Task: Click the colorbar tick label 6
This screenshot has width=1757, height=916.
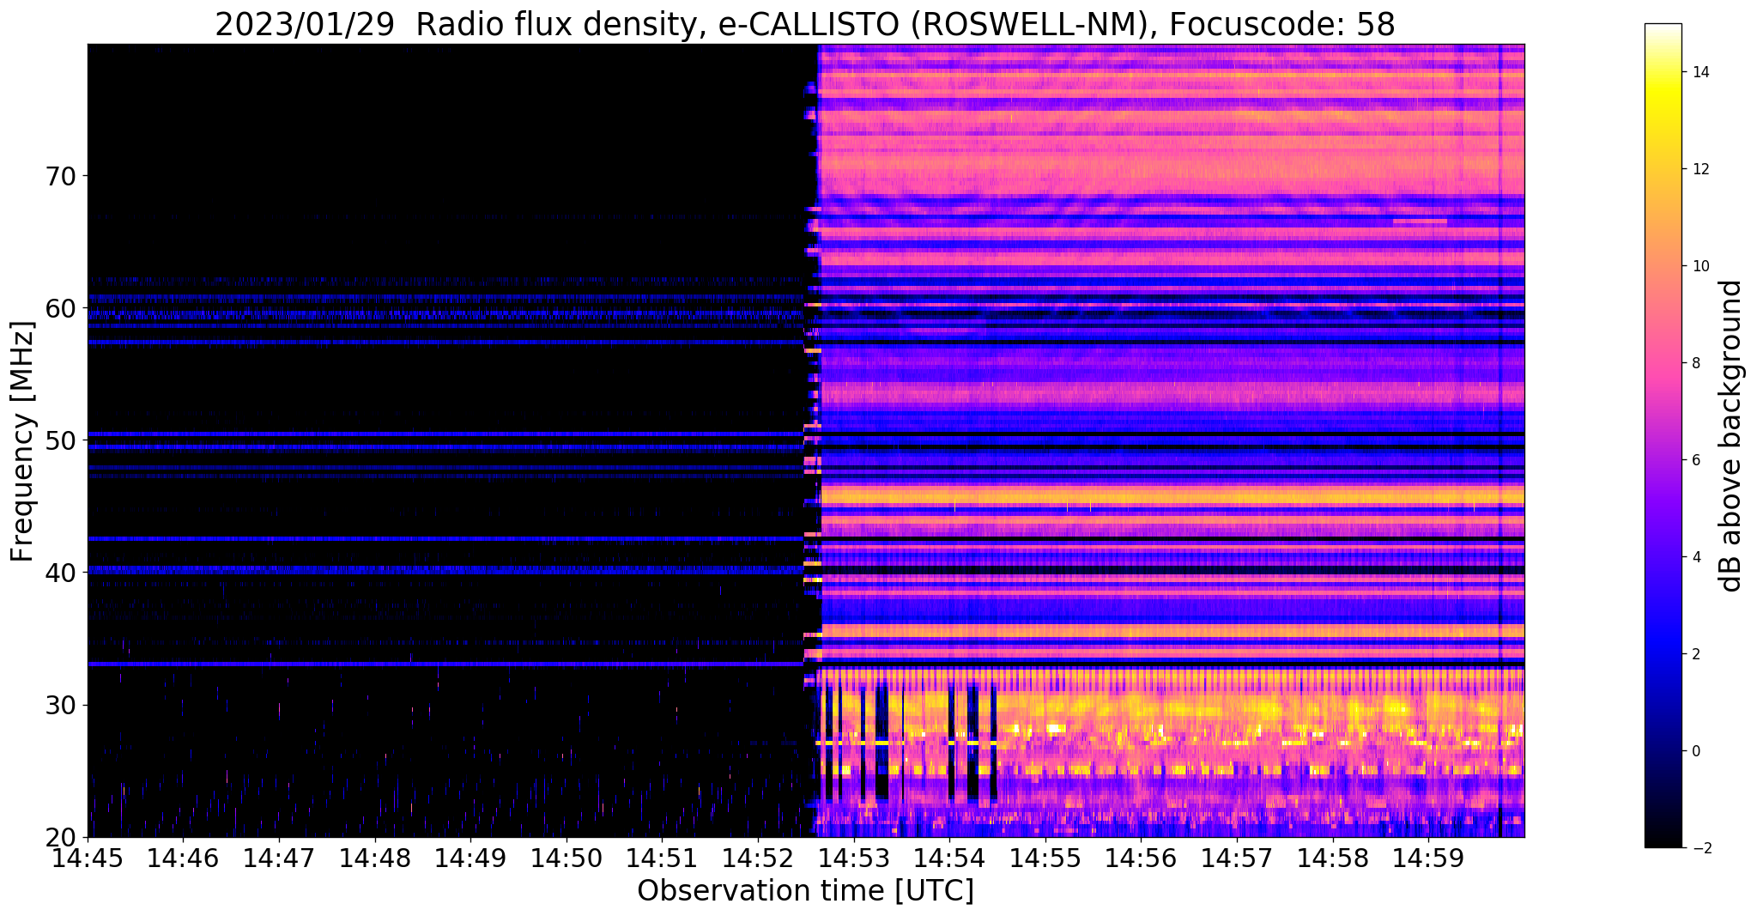Action: click(1694, 460)
